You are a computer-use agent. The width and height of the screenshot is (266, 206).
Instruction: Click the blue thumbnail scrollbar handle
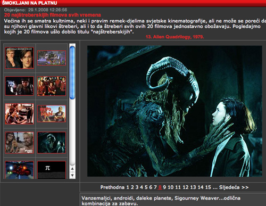pyautogui.click(x=72, y=72)
